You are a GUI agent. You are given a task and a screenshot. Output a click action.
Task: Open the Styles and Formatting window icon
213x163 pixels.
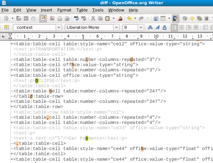(6, 27)
